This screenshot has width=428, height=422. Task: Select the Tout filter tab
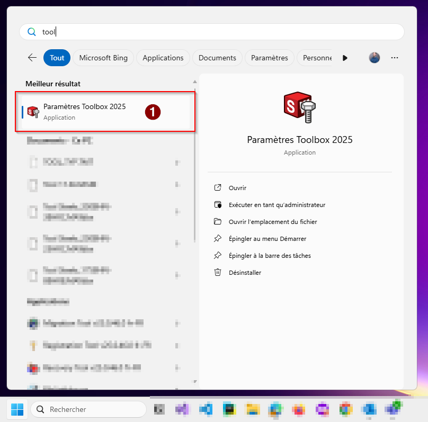pos(57,58)
